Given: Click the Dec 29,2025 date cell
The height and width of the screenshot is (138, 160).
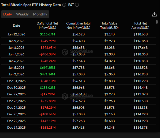Looking at the screenshot, I should pyautogui.click(x=16, y=94).
